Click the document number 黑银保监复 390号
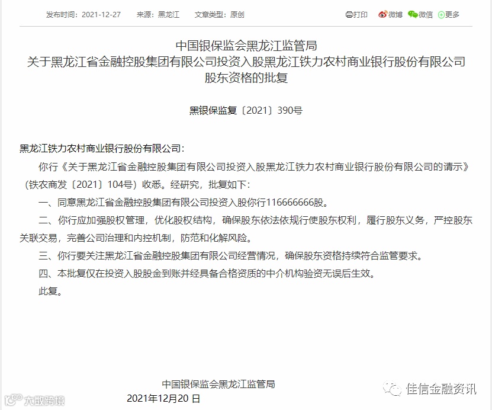 (x=246, y=111)
